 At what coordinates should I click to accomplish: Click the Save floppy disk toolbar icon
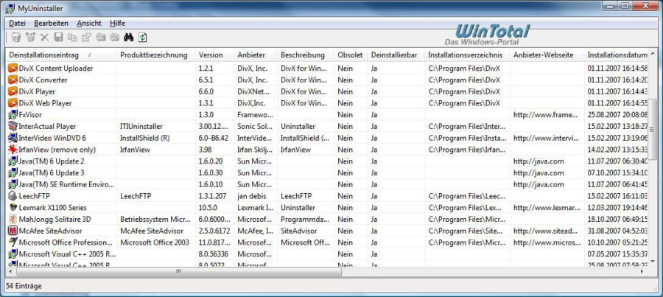[58, 38]
